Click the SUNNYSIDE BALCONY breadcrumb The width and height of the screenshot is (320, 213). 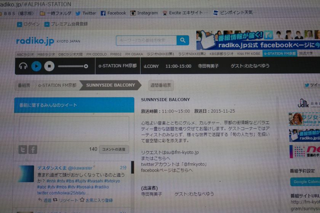pos(110,85)
